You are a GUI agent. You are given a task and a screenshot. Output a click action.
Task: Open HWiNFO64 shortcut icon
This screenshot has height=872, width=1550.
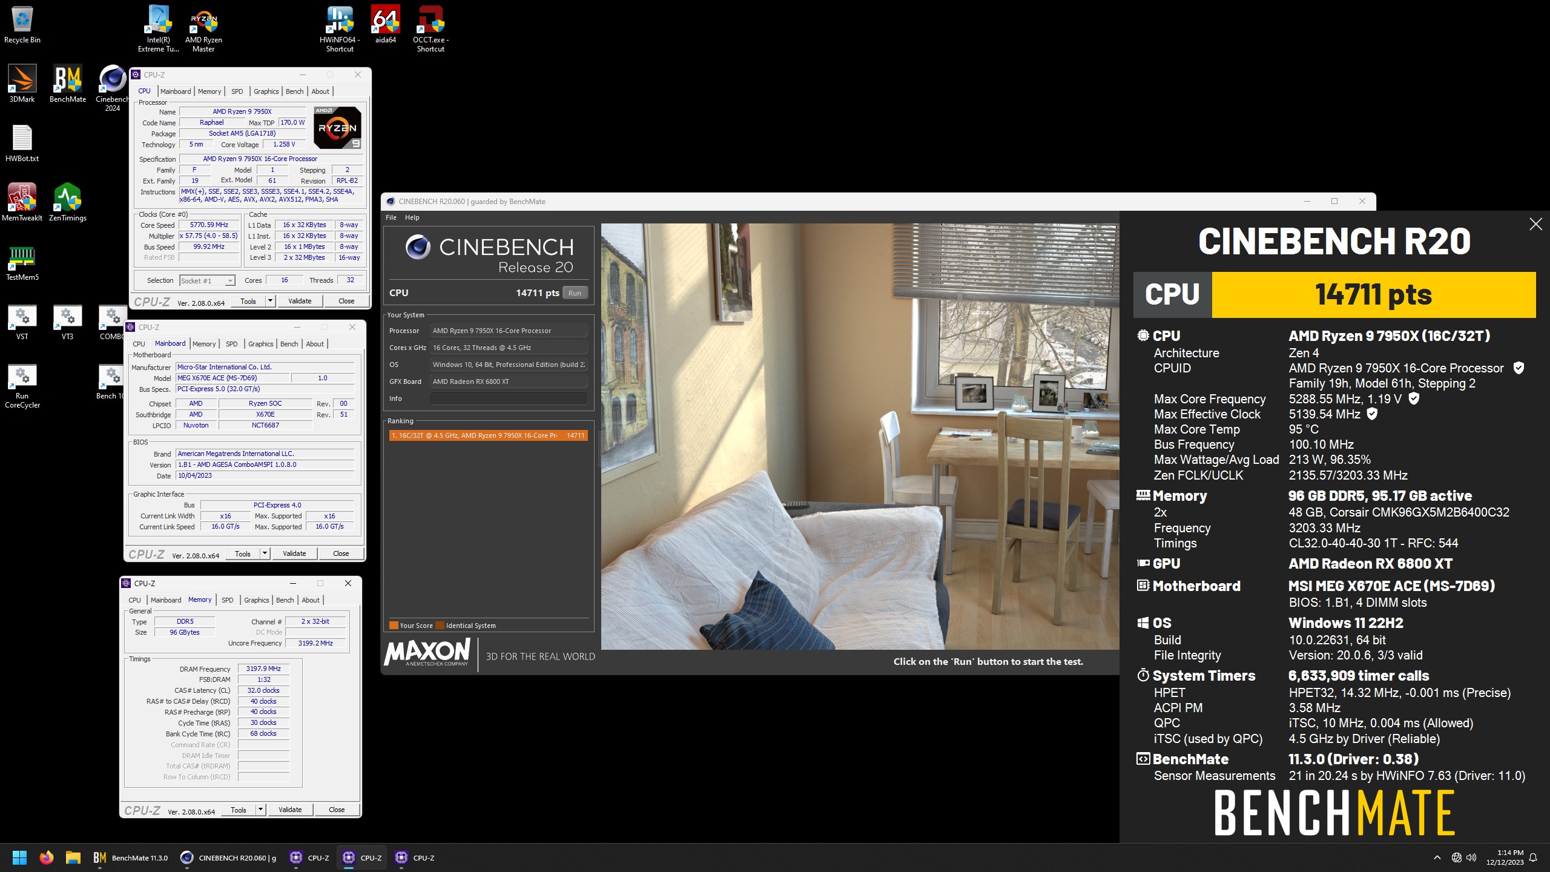click(340, 28)
